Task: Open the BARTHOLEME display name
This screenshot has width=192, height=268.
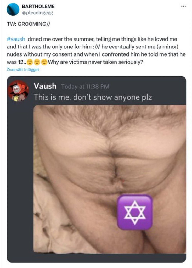Action: point(38,6)
